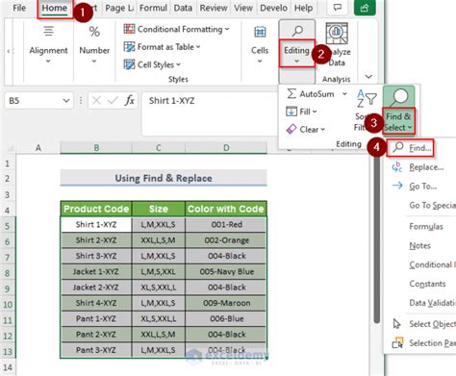This screenshot has height=376, width=456.
Task: Click the Product Code header cell
Action: (96, 209)
